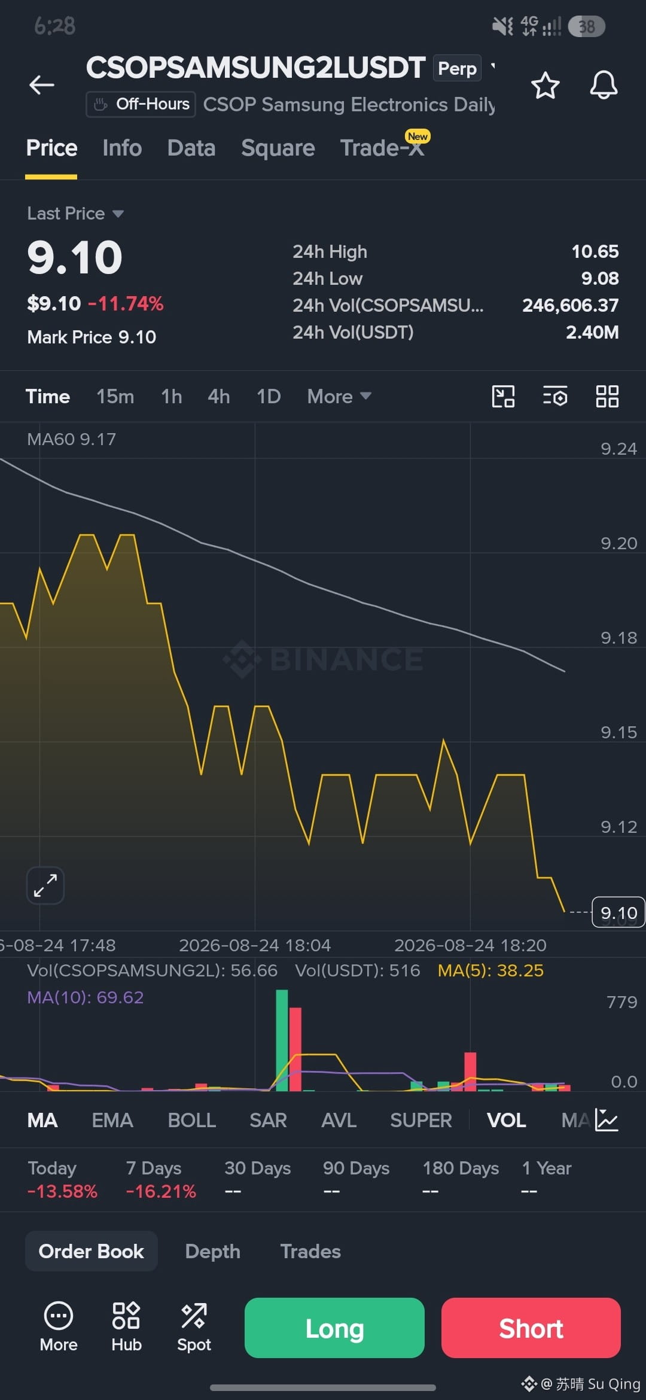The image size is (646, 1400).
Task: Switch to Spot trading icon
Action: (194, 1327)
